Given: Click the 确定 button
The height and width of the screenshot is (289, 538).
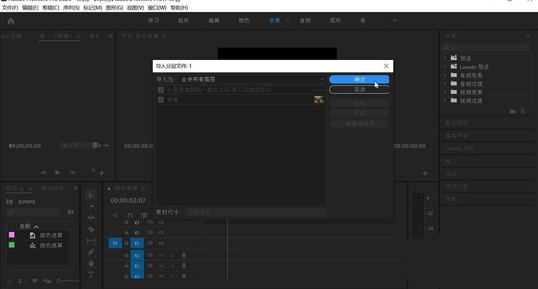Looking at the screenshot, I should click(x=359, y=79).
